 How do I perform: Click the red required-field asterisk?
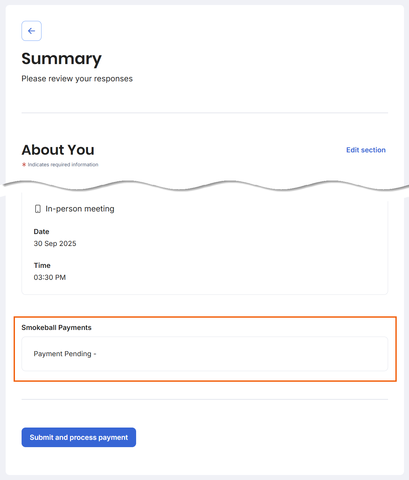[x=24, y=165]
